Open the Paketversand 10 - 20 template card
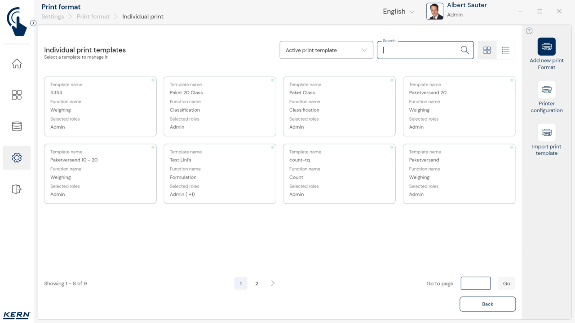Viewport: 575px width, 323px height. 100,174
